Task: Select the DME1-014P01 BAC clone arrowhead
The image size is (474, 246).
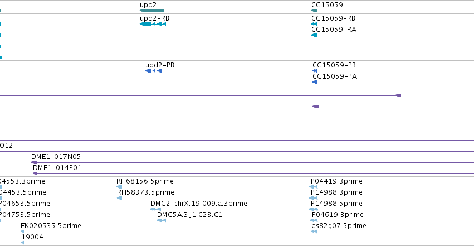Action: click(35, 173)
